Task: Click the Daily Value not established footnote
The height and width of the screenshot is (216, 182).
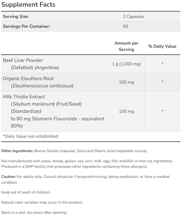Action: [31, 136]
